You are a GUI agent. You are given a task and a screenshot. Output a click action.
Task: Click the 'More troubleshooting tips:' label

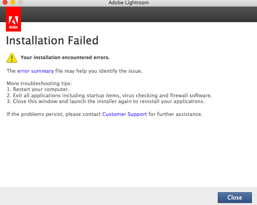[39, 84]
